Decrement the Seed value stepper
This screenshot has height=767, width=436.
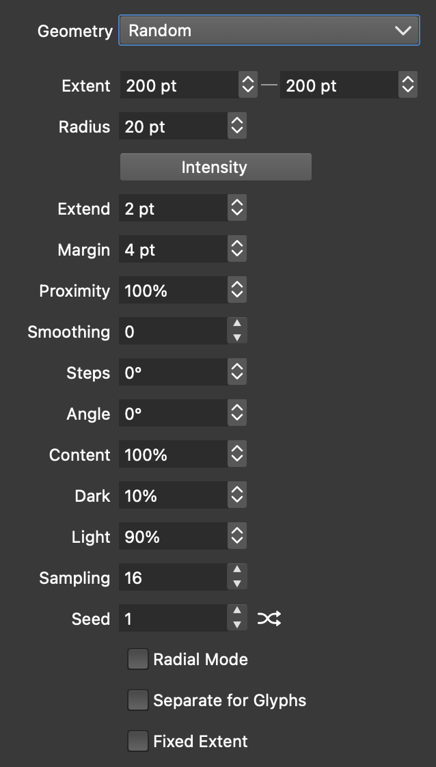pyautogui.click(x=237, y=625)
